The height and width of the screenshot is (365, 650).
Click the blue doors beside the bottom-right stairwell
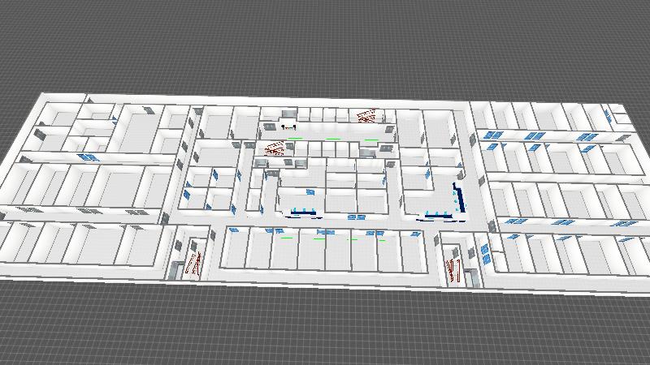484,253
